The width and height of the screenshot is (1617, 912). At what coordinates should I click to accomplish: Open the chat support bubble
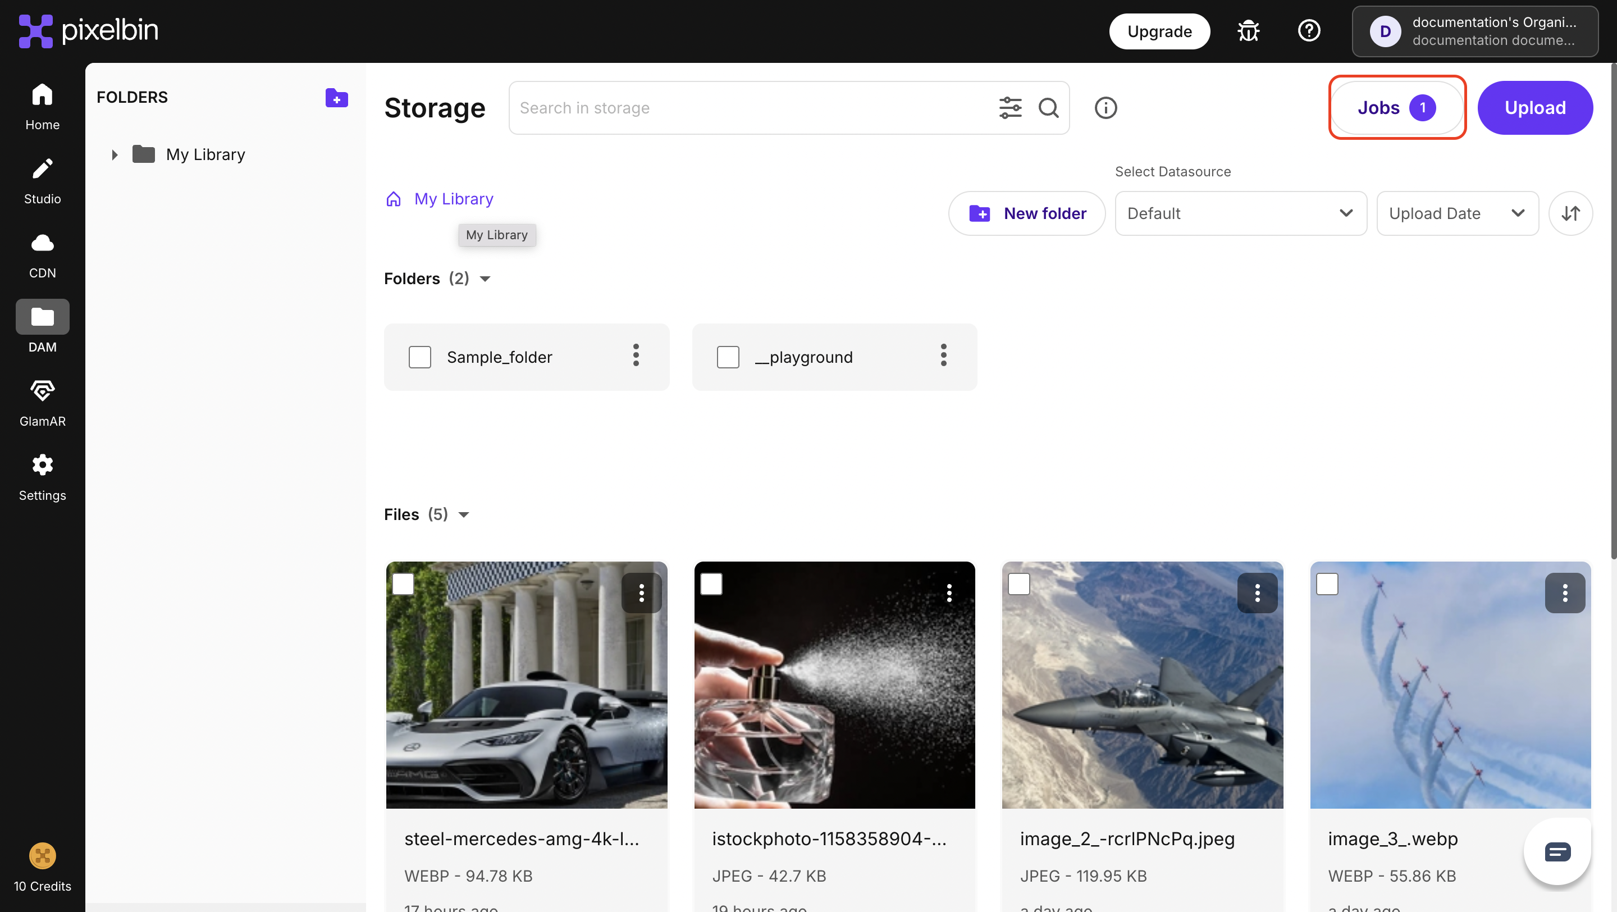coord(1557,852)
